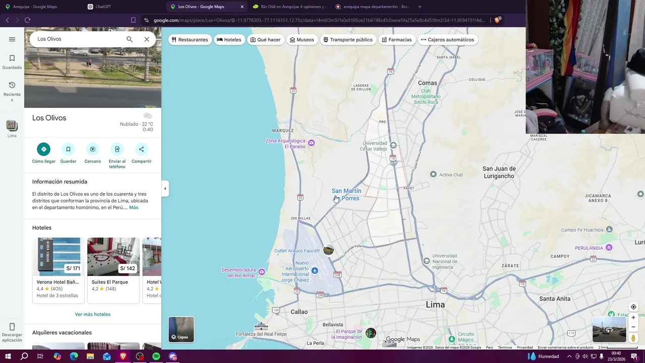The width and height of the screenshot is (645, 363).
Task: Open Spotify from the taskbar
Action: click(x=156, y=356)
